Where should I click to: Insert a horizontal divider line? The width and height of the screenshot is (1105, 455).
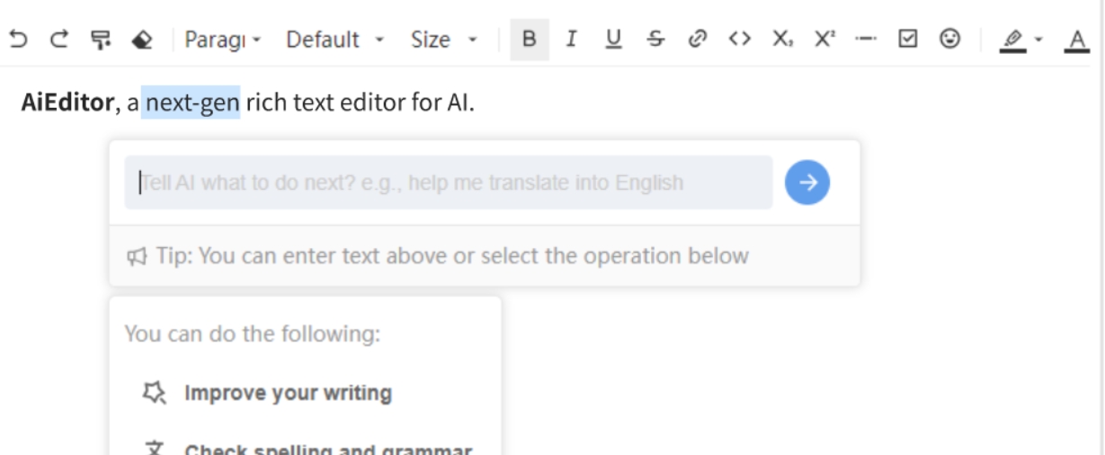[x=865, y=40]
